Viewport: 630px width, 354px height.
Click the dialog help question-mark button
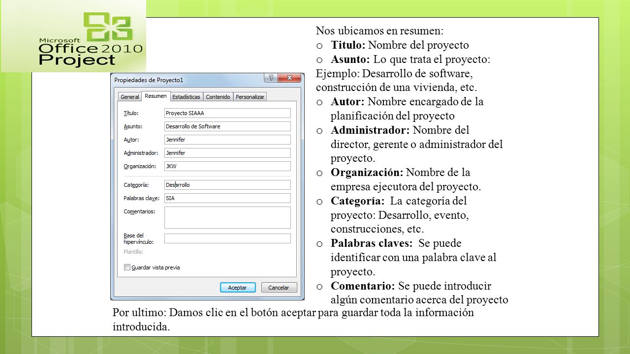pos(271,77)
